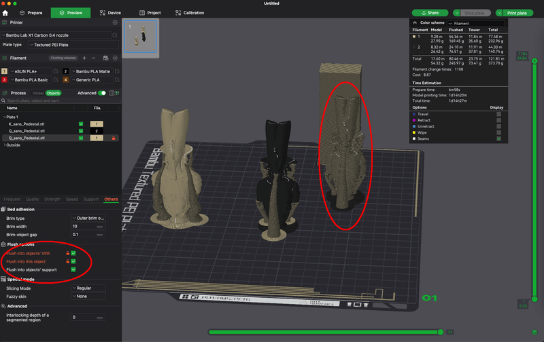Switch to the Prepare tab
544x342 pixels.
point(31,13)
